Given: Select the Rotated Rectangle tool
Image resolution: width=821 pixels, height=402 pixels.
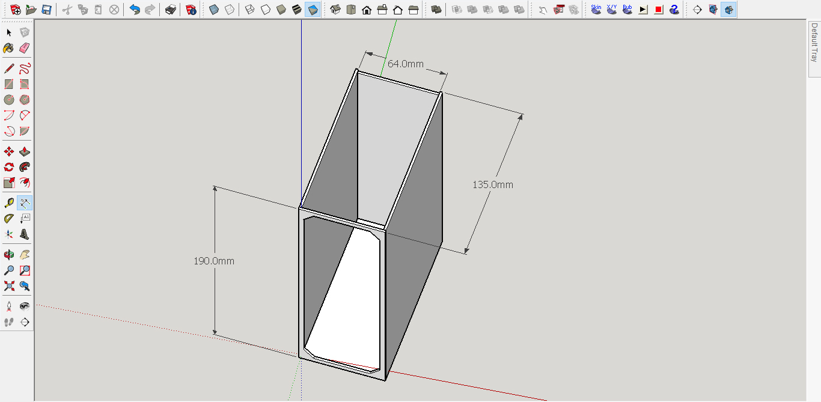Looking at the screenshot, I should 25,84.
